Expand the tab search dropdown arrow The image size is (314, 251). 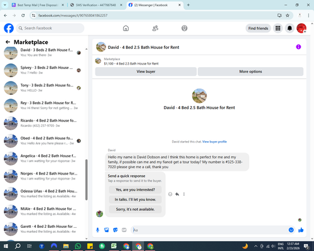coord(5,5)
